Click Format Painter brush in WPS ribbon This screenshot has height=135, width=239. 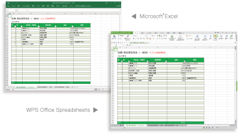click(128, 36)
